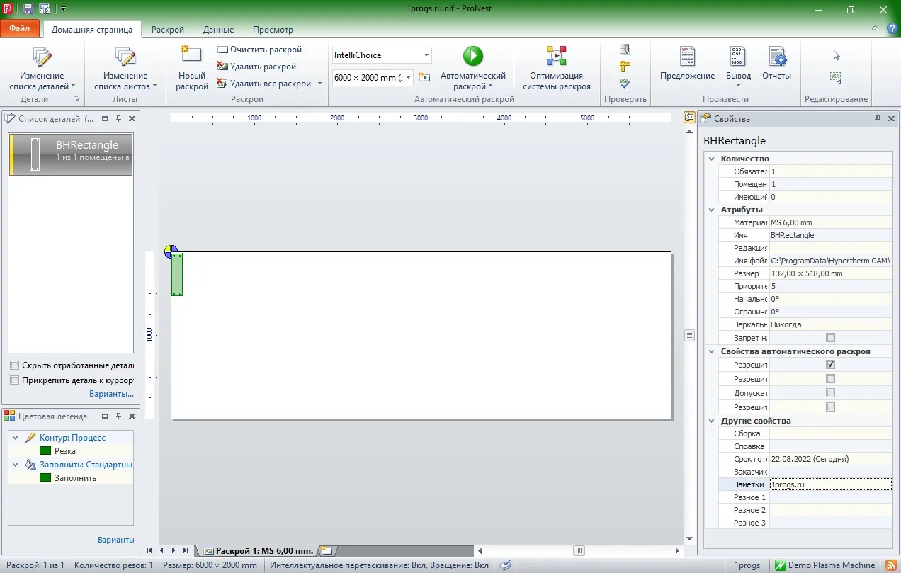Toggle Прикрепить деталь к курсору checkbox
This screenshot has height=573, width=901.
[15, 380]
